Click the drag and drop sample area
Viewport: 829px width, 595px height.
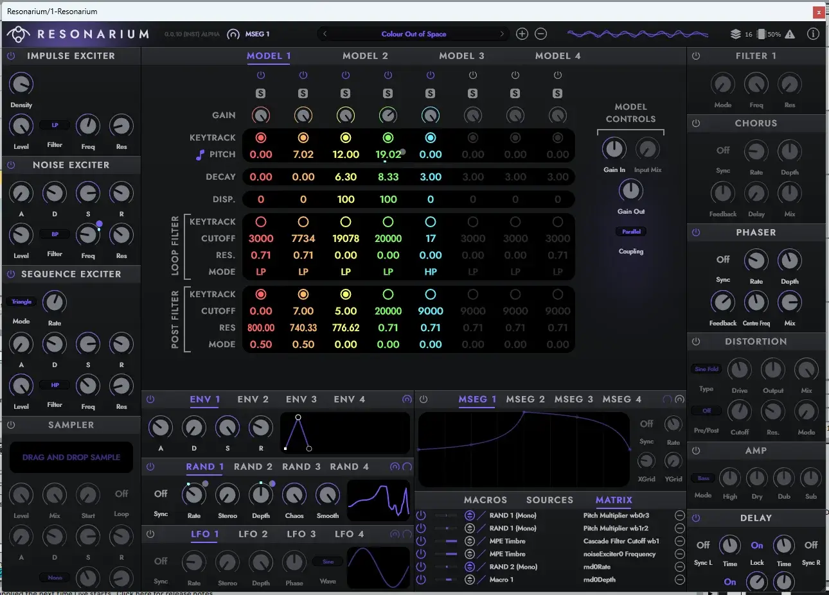[x=71, y=457]
